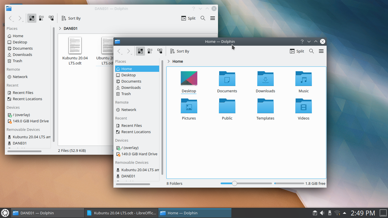Switch Home window to Compact view mode
This screenshot has width=388, height=218.
pos(150,51)
